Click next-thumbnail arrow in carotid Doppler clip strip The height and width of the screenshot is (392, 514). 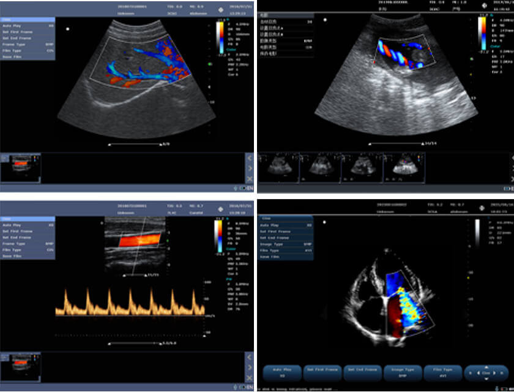[x=250, y=367]
